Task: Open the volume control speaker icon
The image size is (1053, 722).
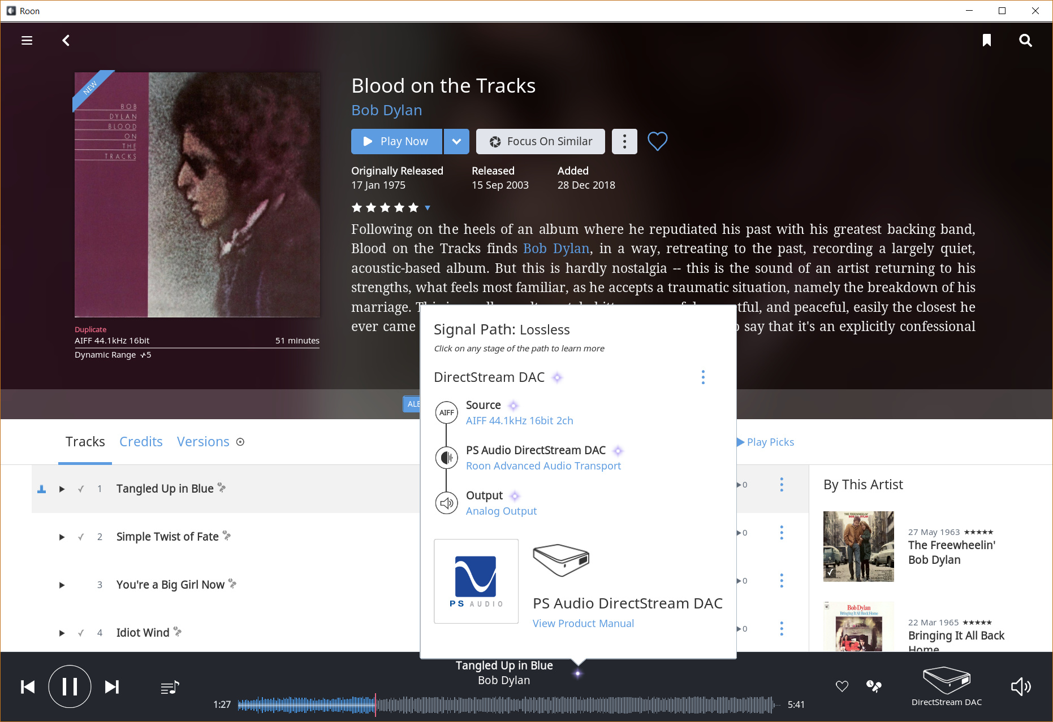Action: [x=1021, y=687]
